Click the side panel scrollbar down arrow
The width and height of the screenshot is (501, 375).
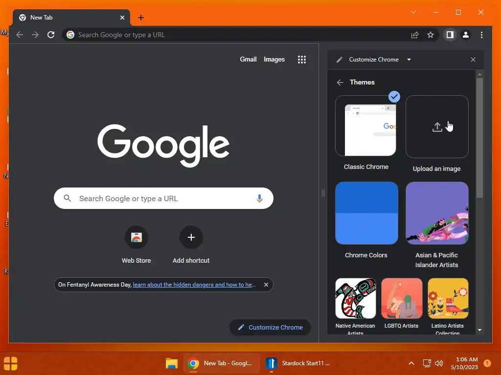(x=479, y=330)
